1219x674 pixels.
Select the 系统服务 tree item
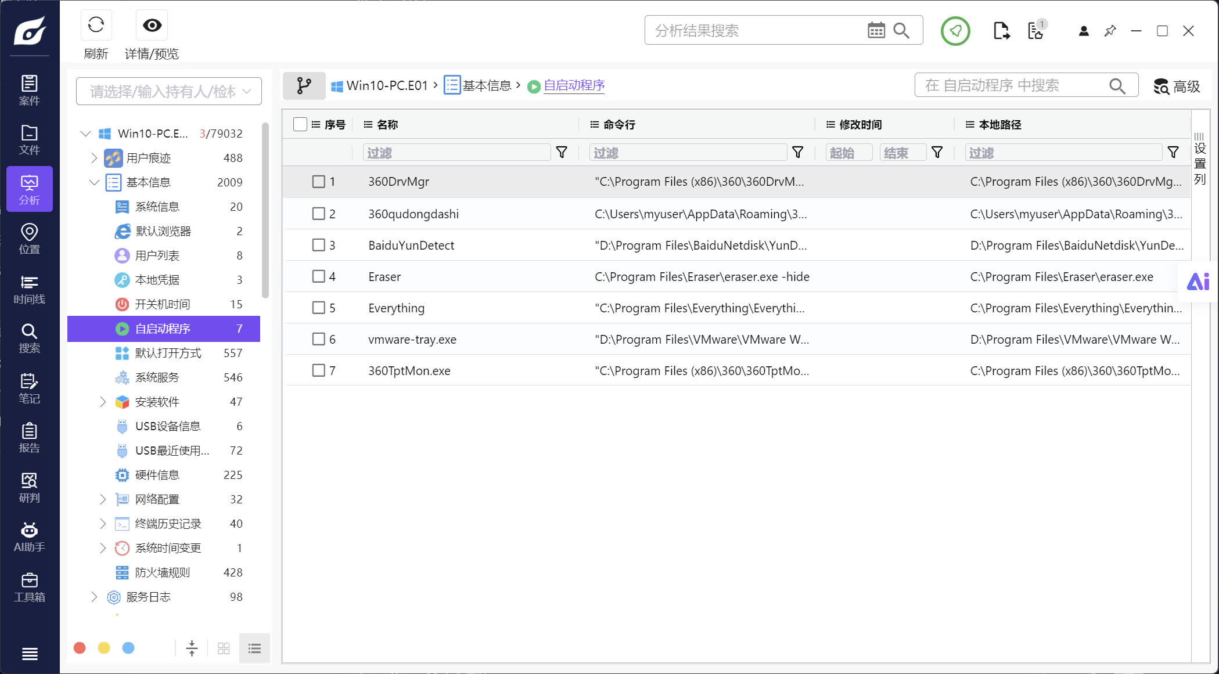click(164, 377)
